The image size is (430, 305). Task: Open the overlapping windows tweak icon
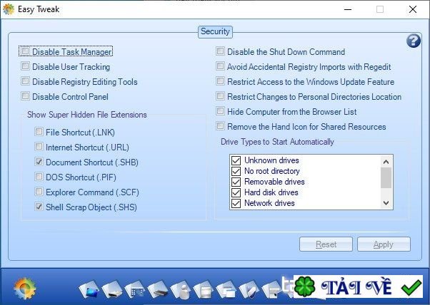227,289
